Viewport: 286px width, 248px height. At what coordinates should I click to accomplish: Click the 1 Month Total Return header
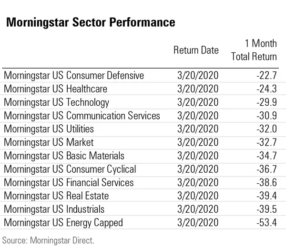click(x=254, y=50)
